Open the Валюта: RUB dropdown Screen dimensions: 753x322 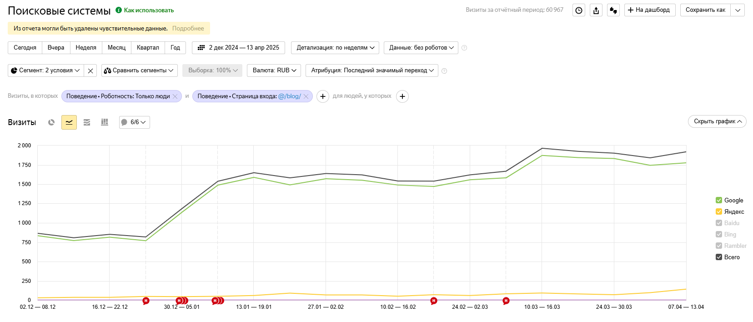tap(274, 70)
